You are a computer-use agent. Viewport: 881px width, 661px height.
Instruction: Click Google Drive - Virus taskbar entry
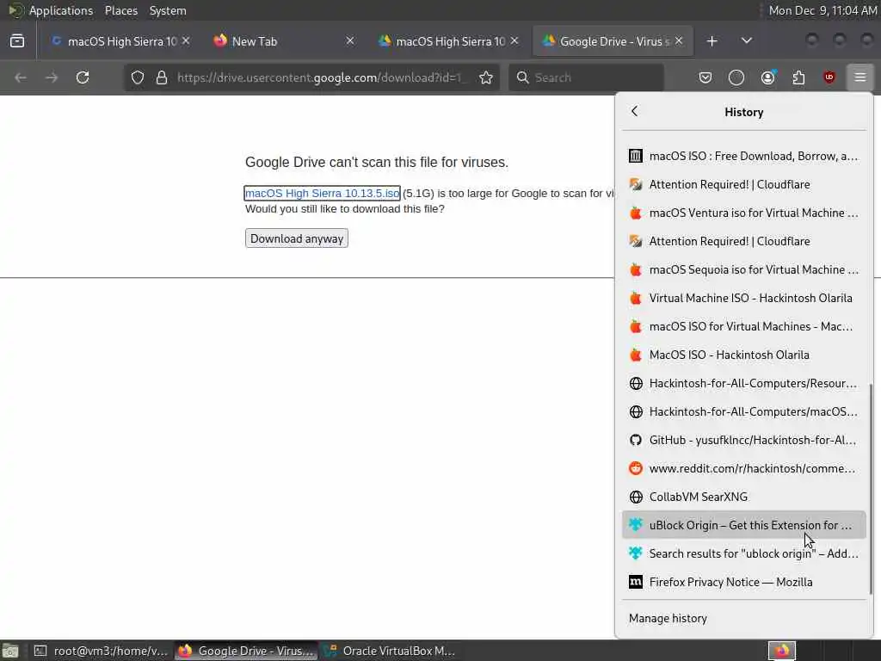tap(246, 651)
